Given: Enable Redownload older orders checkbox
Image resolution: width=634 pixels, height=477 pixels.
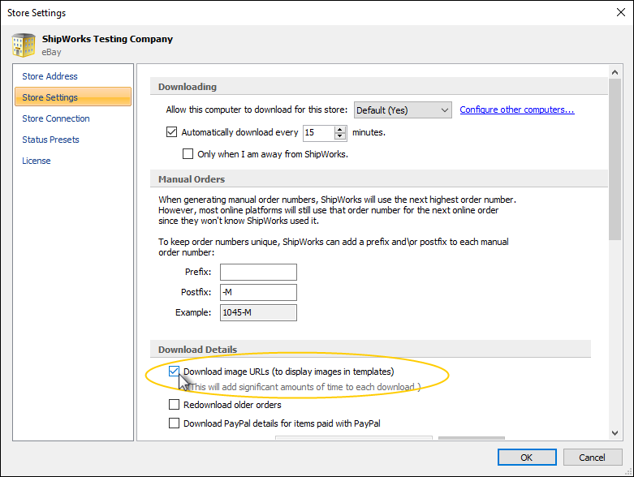Looking at the screenshot, I should tap(174, 404).
